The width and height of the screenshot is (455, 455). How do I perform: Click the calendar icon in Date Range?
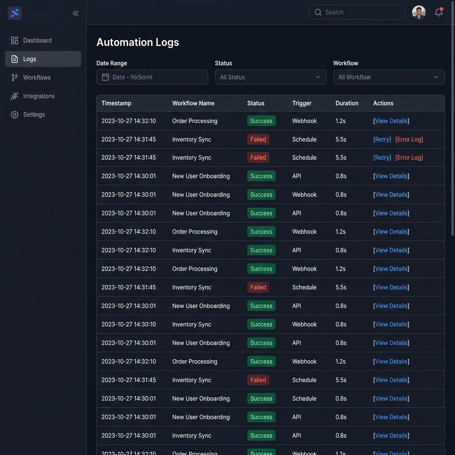(x=105, y=77)
